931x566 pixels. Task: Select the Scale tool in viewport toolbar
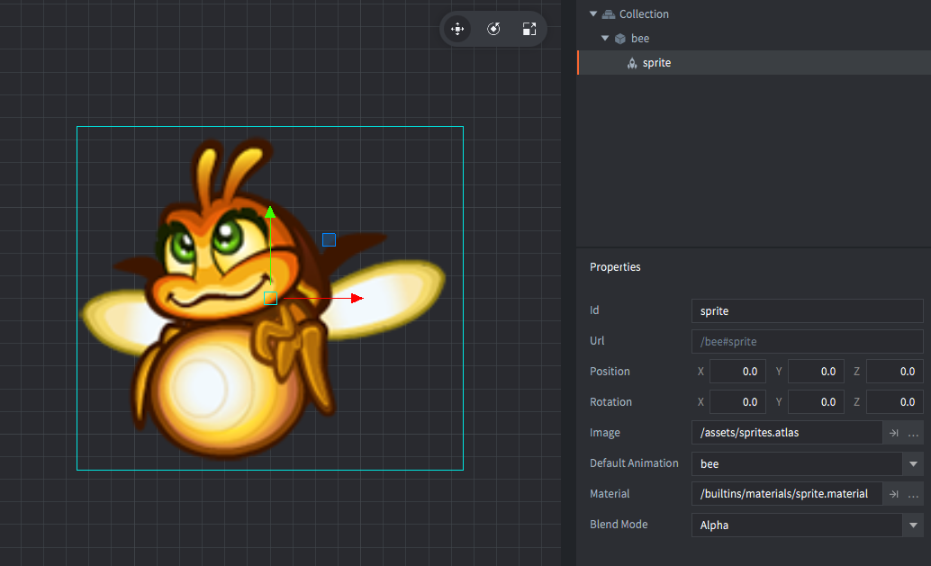tap(529, 29)
